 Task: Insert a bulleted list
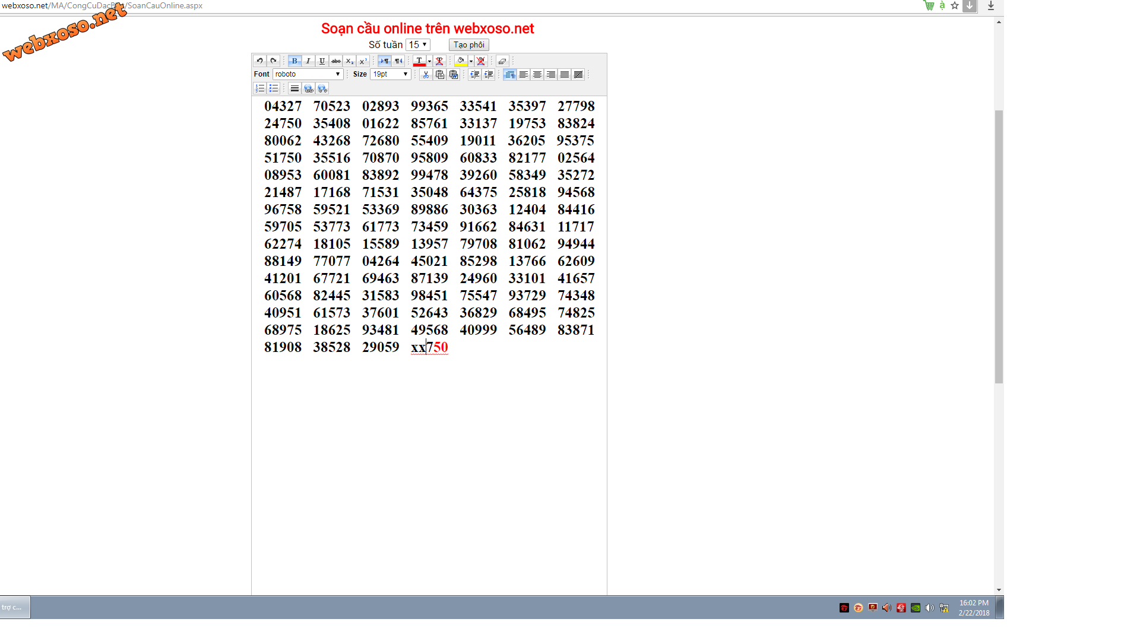click(x=273, y=88)
